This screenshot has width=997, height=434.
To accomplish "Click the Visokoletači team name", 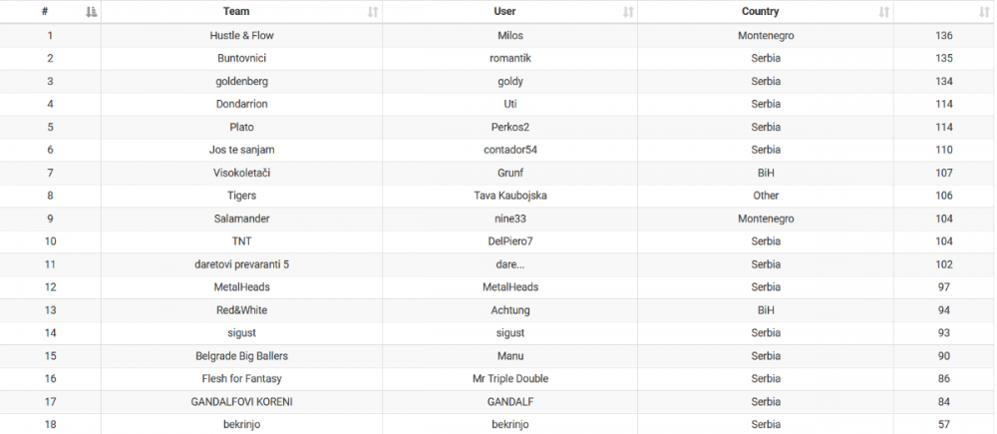I will pyautogui.click(x=241, y=173).
